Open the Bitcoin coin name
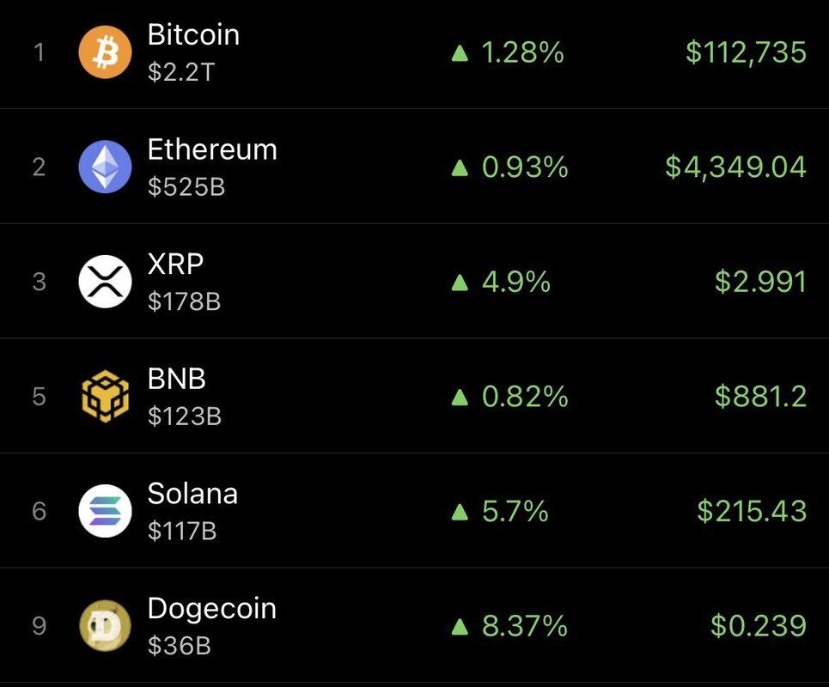Viewport: 829px width, 687px height. [193, 35]
